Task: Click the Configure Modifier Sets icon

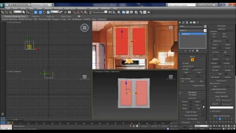Action: click(197, 51)
